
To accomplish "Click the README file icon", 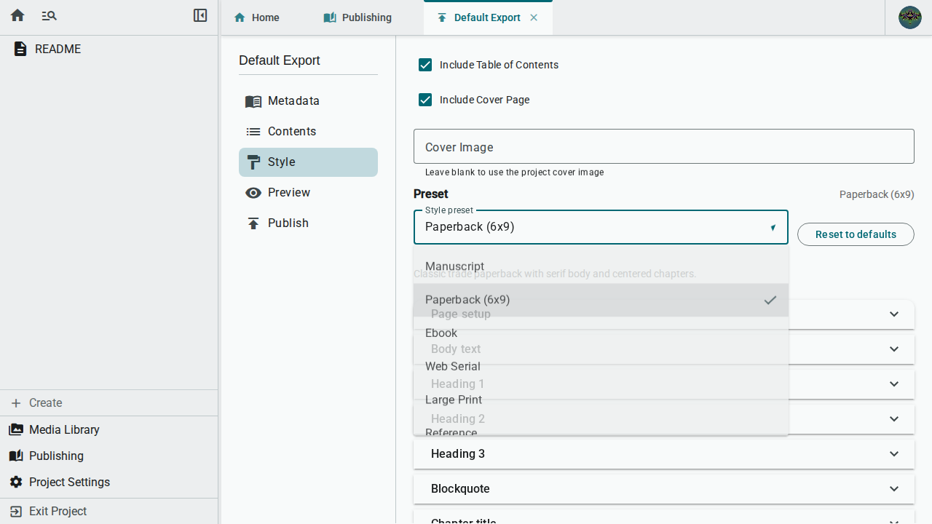I will (x=20, y=49).
